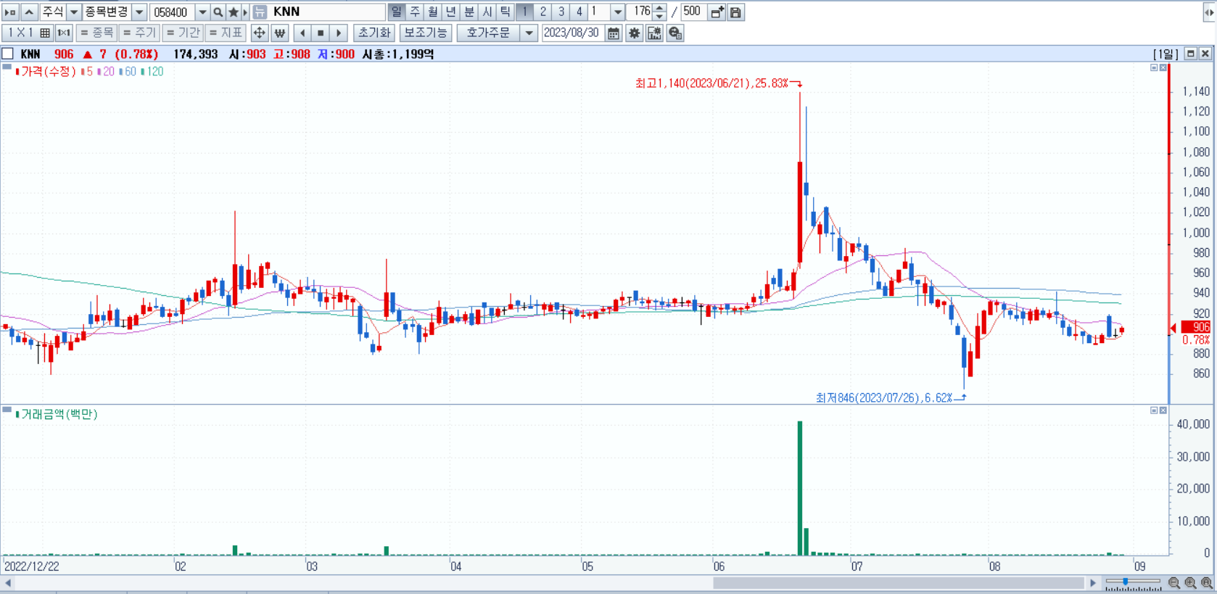The width and height of the screenshot is (1217, 594).
Task: Click the globe link icon in toolbar
Action: point(675,33)
